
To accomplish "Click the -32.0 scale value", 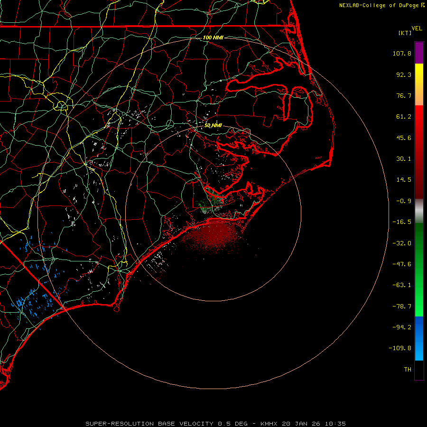I will (402, 243).
